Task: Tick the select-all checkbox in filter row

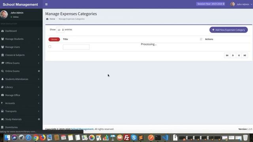Action: (50, 47)
